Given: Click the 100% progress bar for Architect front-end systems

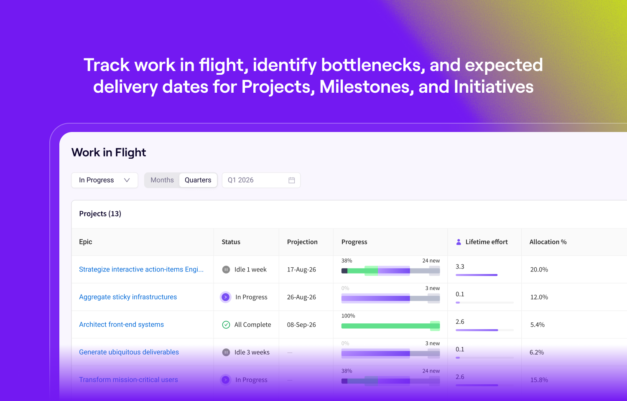Looking at the screenshot, I should coord(391,326).
